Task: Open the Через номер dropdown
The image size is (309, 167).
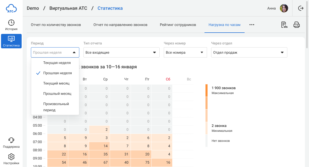Action: (x=185, y=52)
